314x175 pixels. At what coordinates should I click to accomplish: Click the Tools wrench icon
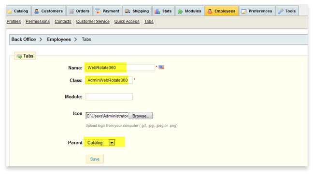point(281,11)
